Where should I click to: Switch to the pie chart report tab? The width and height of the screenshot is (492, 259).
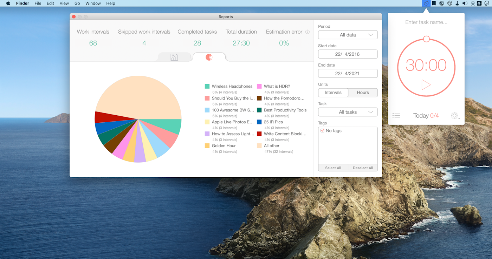point(209,57)
